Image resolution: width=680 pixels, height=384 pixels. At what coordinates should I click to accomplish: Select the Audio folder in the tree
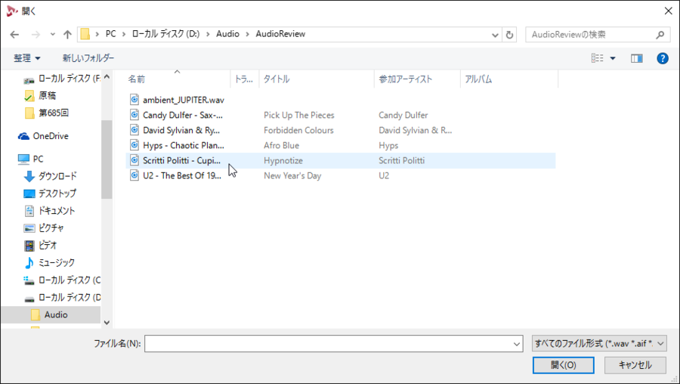tap(49, 314)
